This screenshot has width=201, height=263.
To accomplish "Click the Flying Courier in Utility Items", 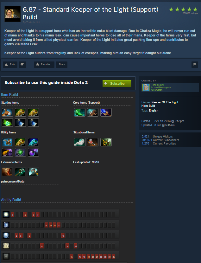I will [8, 142].
